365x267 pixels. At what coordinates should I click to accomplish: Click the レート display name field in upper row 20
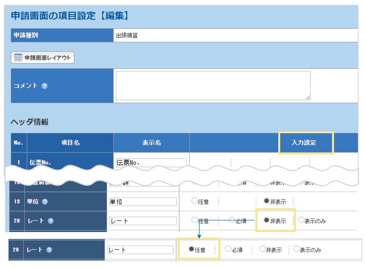pos(143,221)
